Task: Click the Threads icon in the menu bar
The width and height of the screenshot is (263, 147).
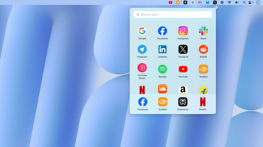Action: click(185, 2)
